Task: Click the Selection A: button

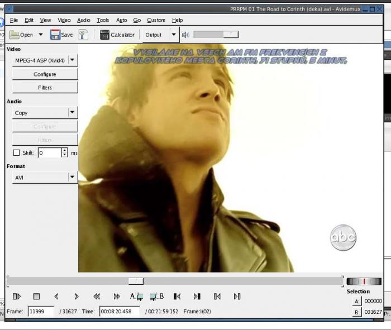Action: pyautogui.click(x=357, y=302)
